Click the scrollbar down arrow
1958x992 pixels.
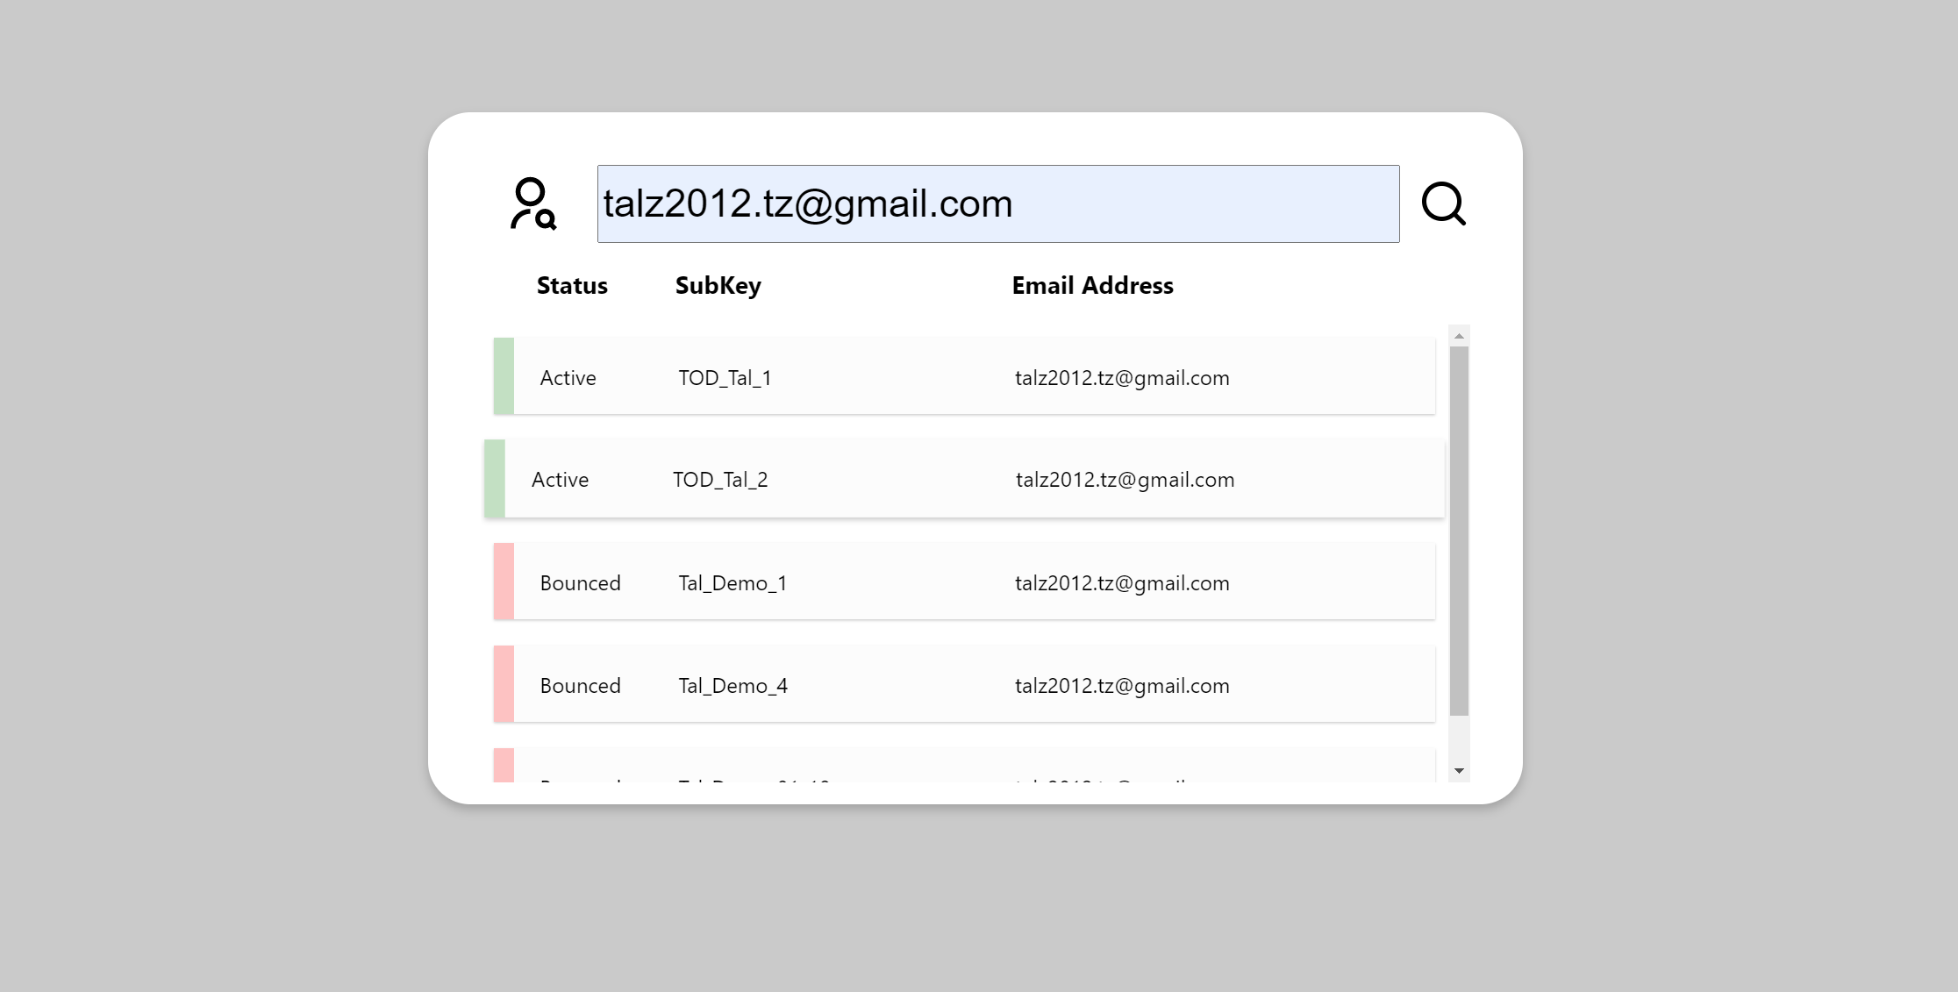pos(1459,771)
